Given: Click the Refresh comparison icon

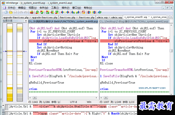Looking at the screenshot, I should click(99, 12).
